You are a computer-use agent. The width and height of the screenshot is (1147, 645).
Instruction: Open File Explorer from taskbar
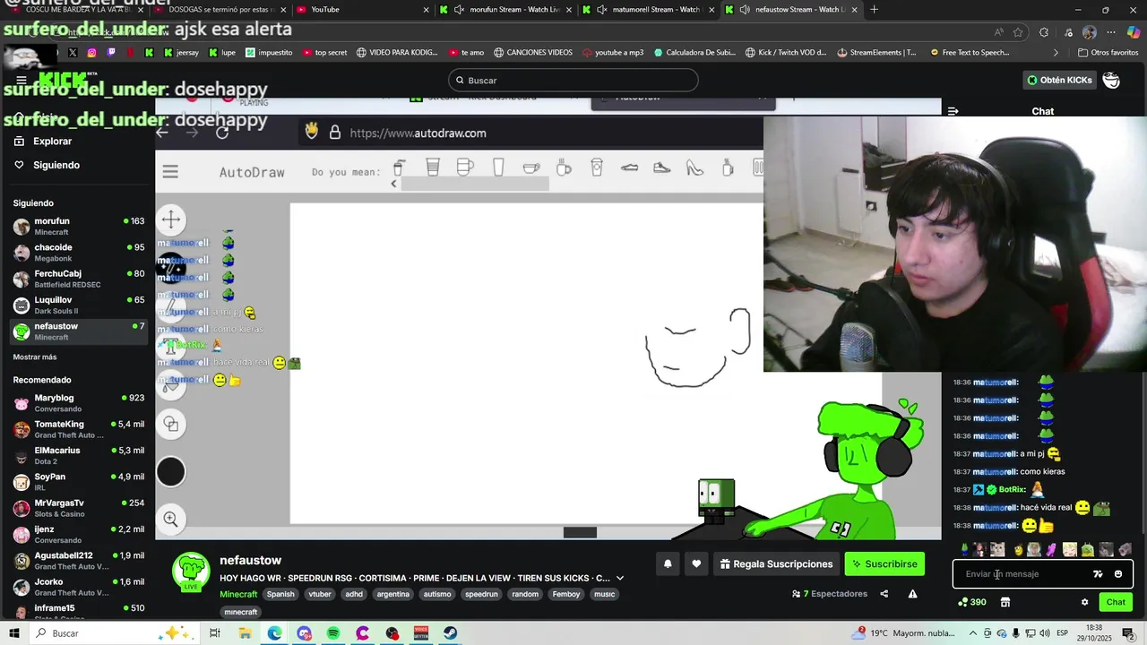245,633
